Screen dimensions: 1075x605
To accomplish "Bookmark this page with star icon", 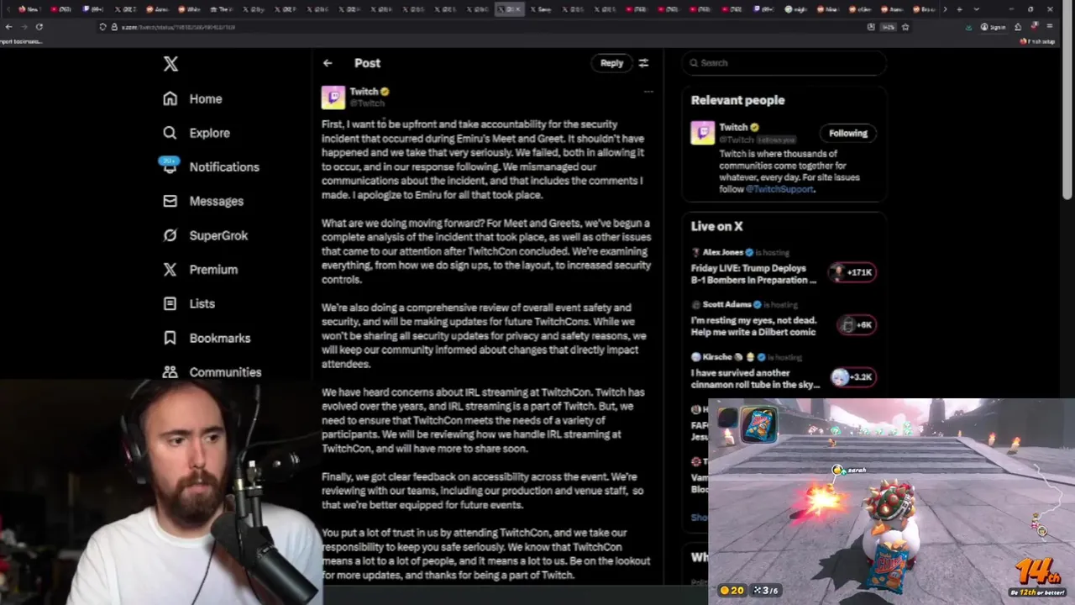I will coord(905,27).
